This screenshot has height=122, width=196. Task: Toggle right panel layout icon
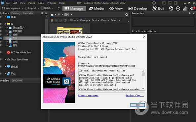tap(176, 3)
